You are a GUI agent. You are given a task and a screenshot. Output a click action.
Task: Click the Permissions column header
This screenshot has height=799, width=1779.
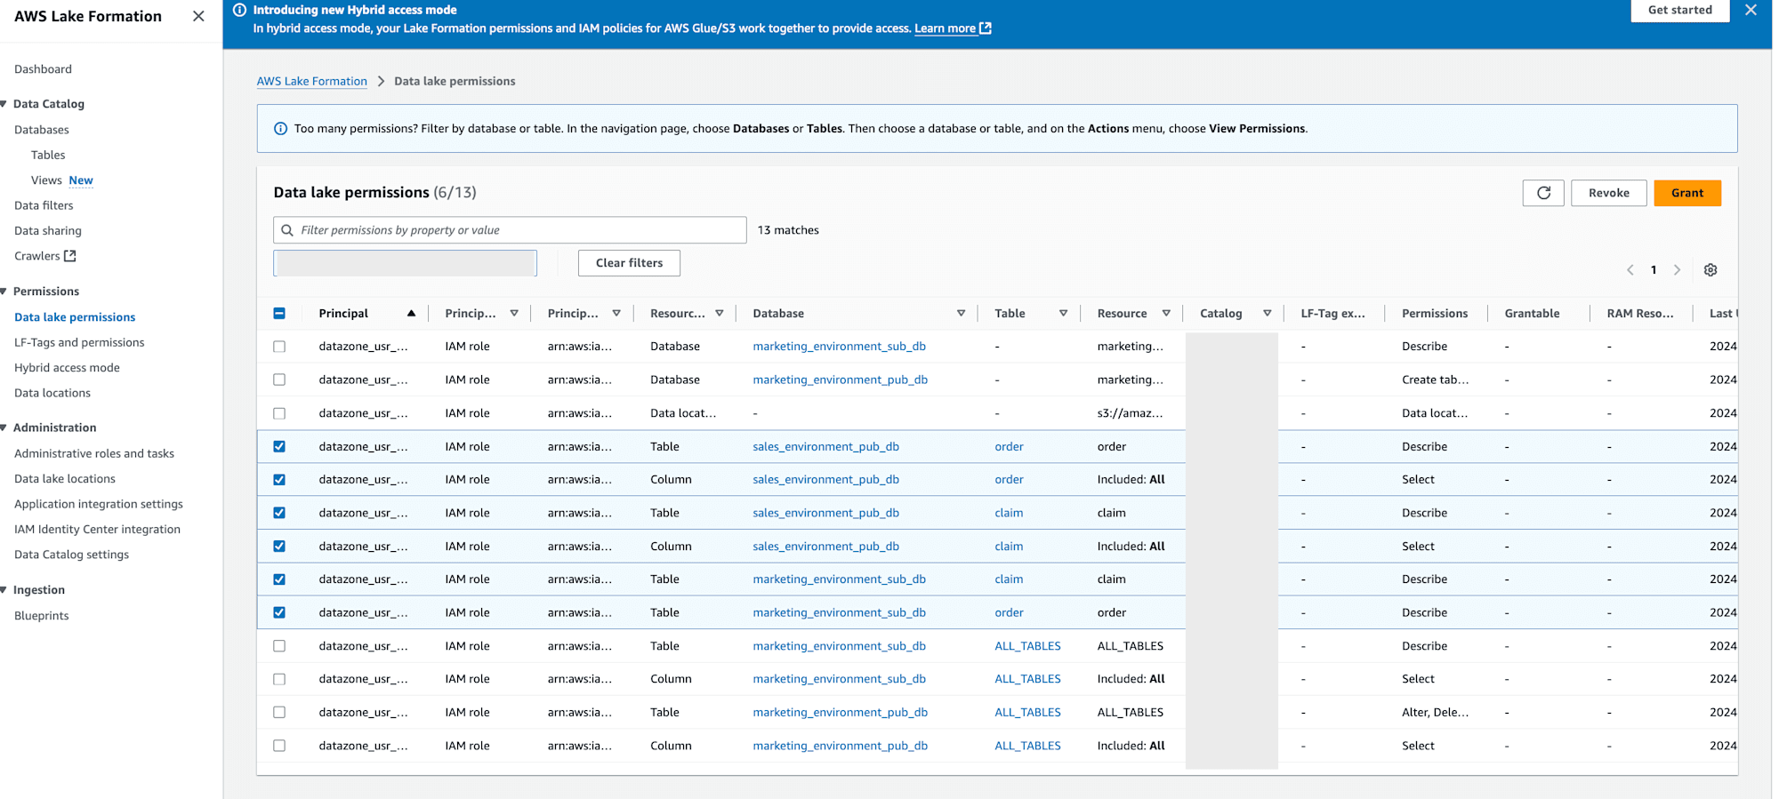coord(1435,313)
